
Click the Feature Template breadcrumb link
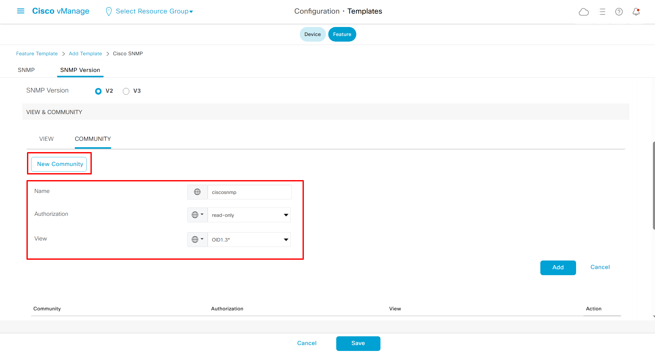click(x=37, y=54)
